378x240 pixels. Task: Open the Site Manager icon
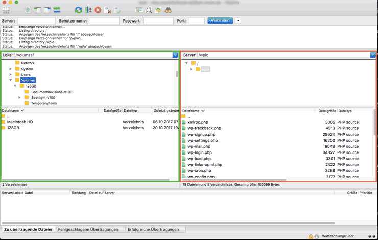pyautogui.click(x=7, y=10)
